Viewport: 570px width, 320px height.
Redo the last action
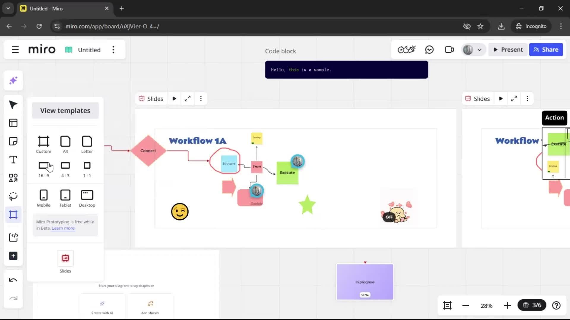tap(13, 298)
